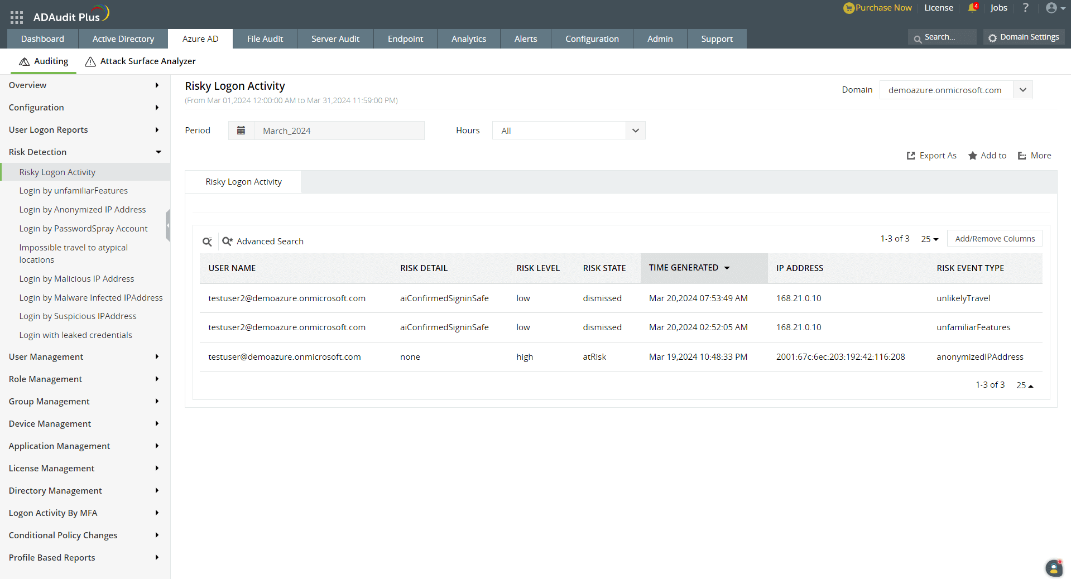Click the Add to favorites star icon
This screenshot has height=579, width=1071.
(972, 155)
